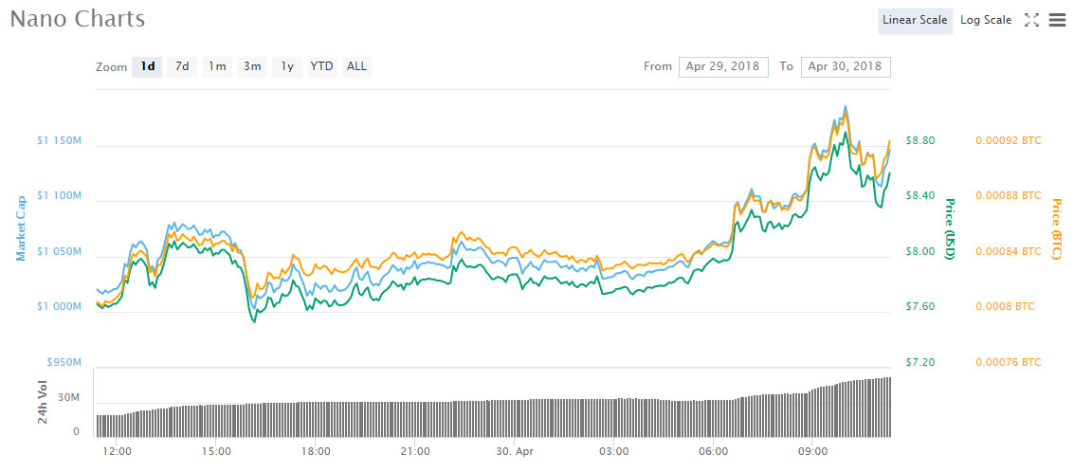Toggle the Market Cap series label

(20, 228)
